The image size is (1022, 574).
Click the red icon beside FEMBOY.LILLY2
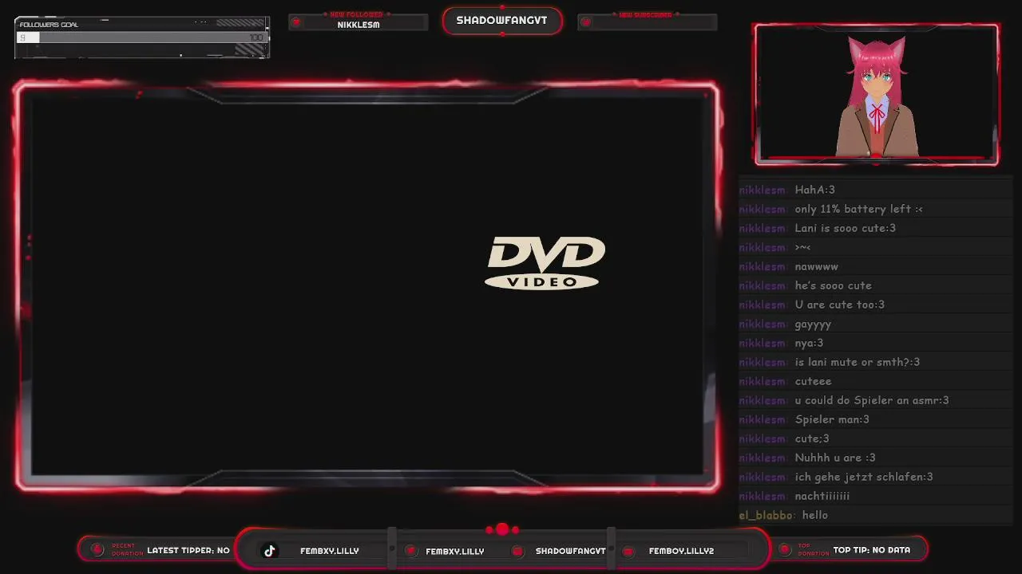pyautogui.click(x=628, y=551)
